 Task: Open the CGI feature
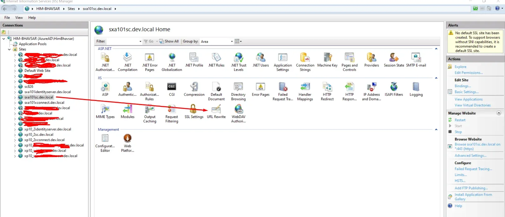tap(172, 89)
